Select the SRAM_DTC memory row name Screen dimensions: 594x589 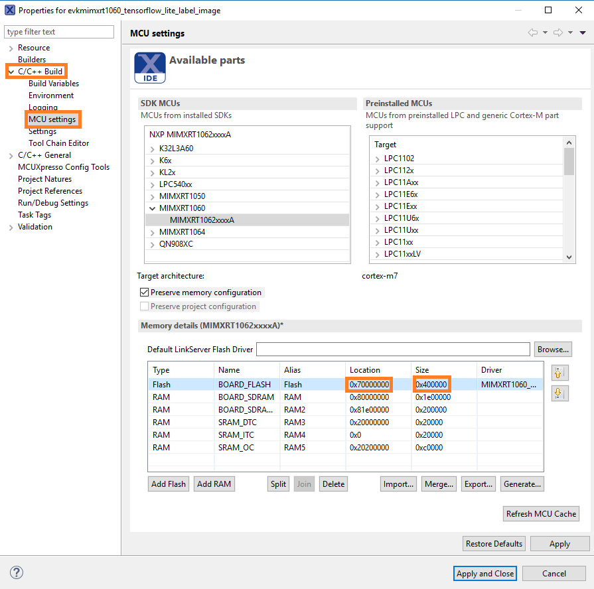(x=238, y=423)
